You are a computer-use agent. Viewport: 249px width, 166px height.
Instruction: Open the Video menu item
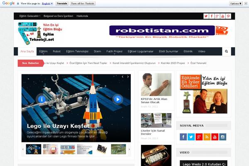(202, 51)
